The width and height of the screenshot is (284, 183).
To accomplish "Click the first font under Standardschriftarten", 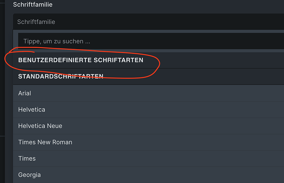I will (x=25, y=93).
